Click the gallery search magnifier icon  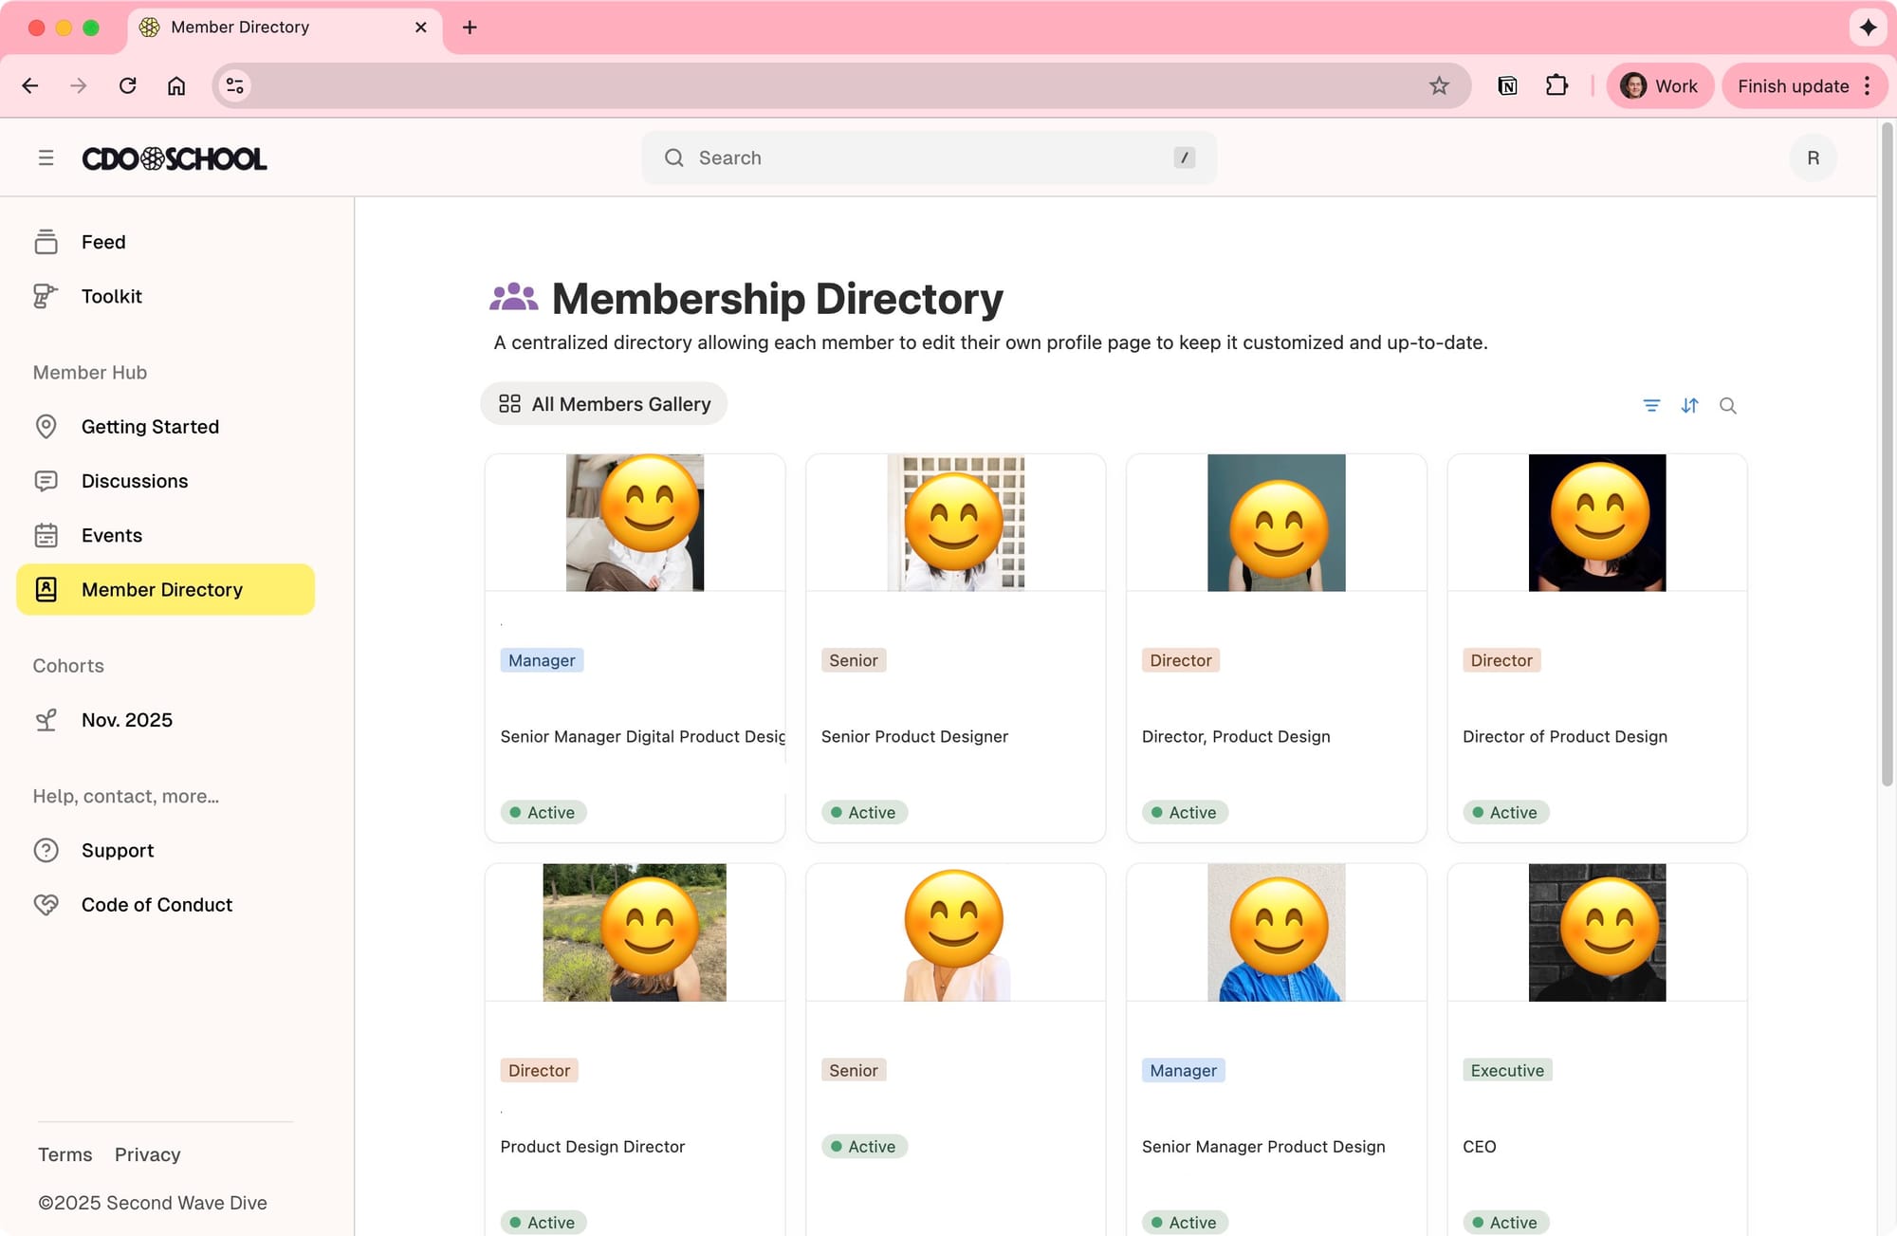[x=1728, y=406]
